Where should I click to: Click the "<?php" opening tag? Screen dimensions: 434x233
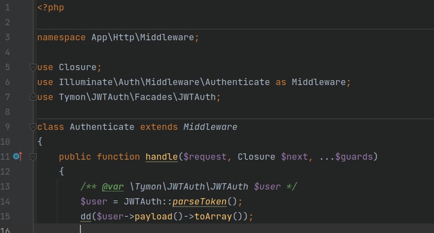51,8
